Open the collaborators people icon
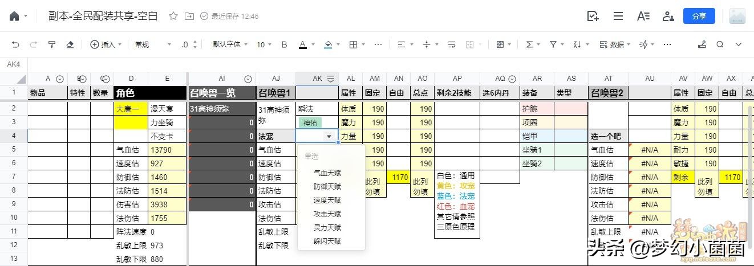754x266 pixels. coord(668,16)
